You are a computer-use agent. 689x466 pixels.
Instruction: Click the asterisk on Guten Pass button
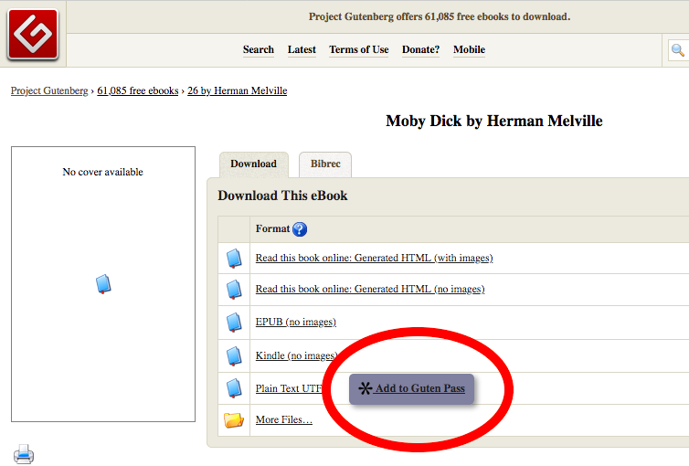365,388
